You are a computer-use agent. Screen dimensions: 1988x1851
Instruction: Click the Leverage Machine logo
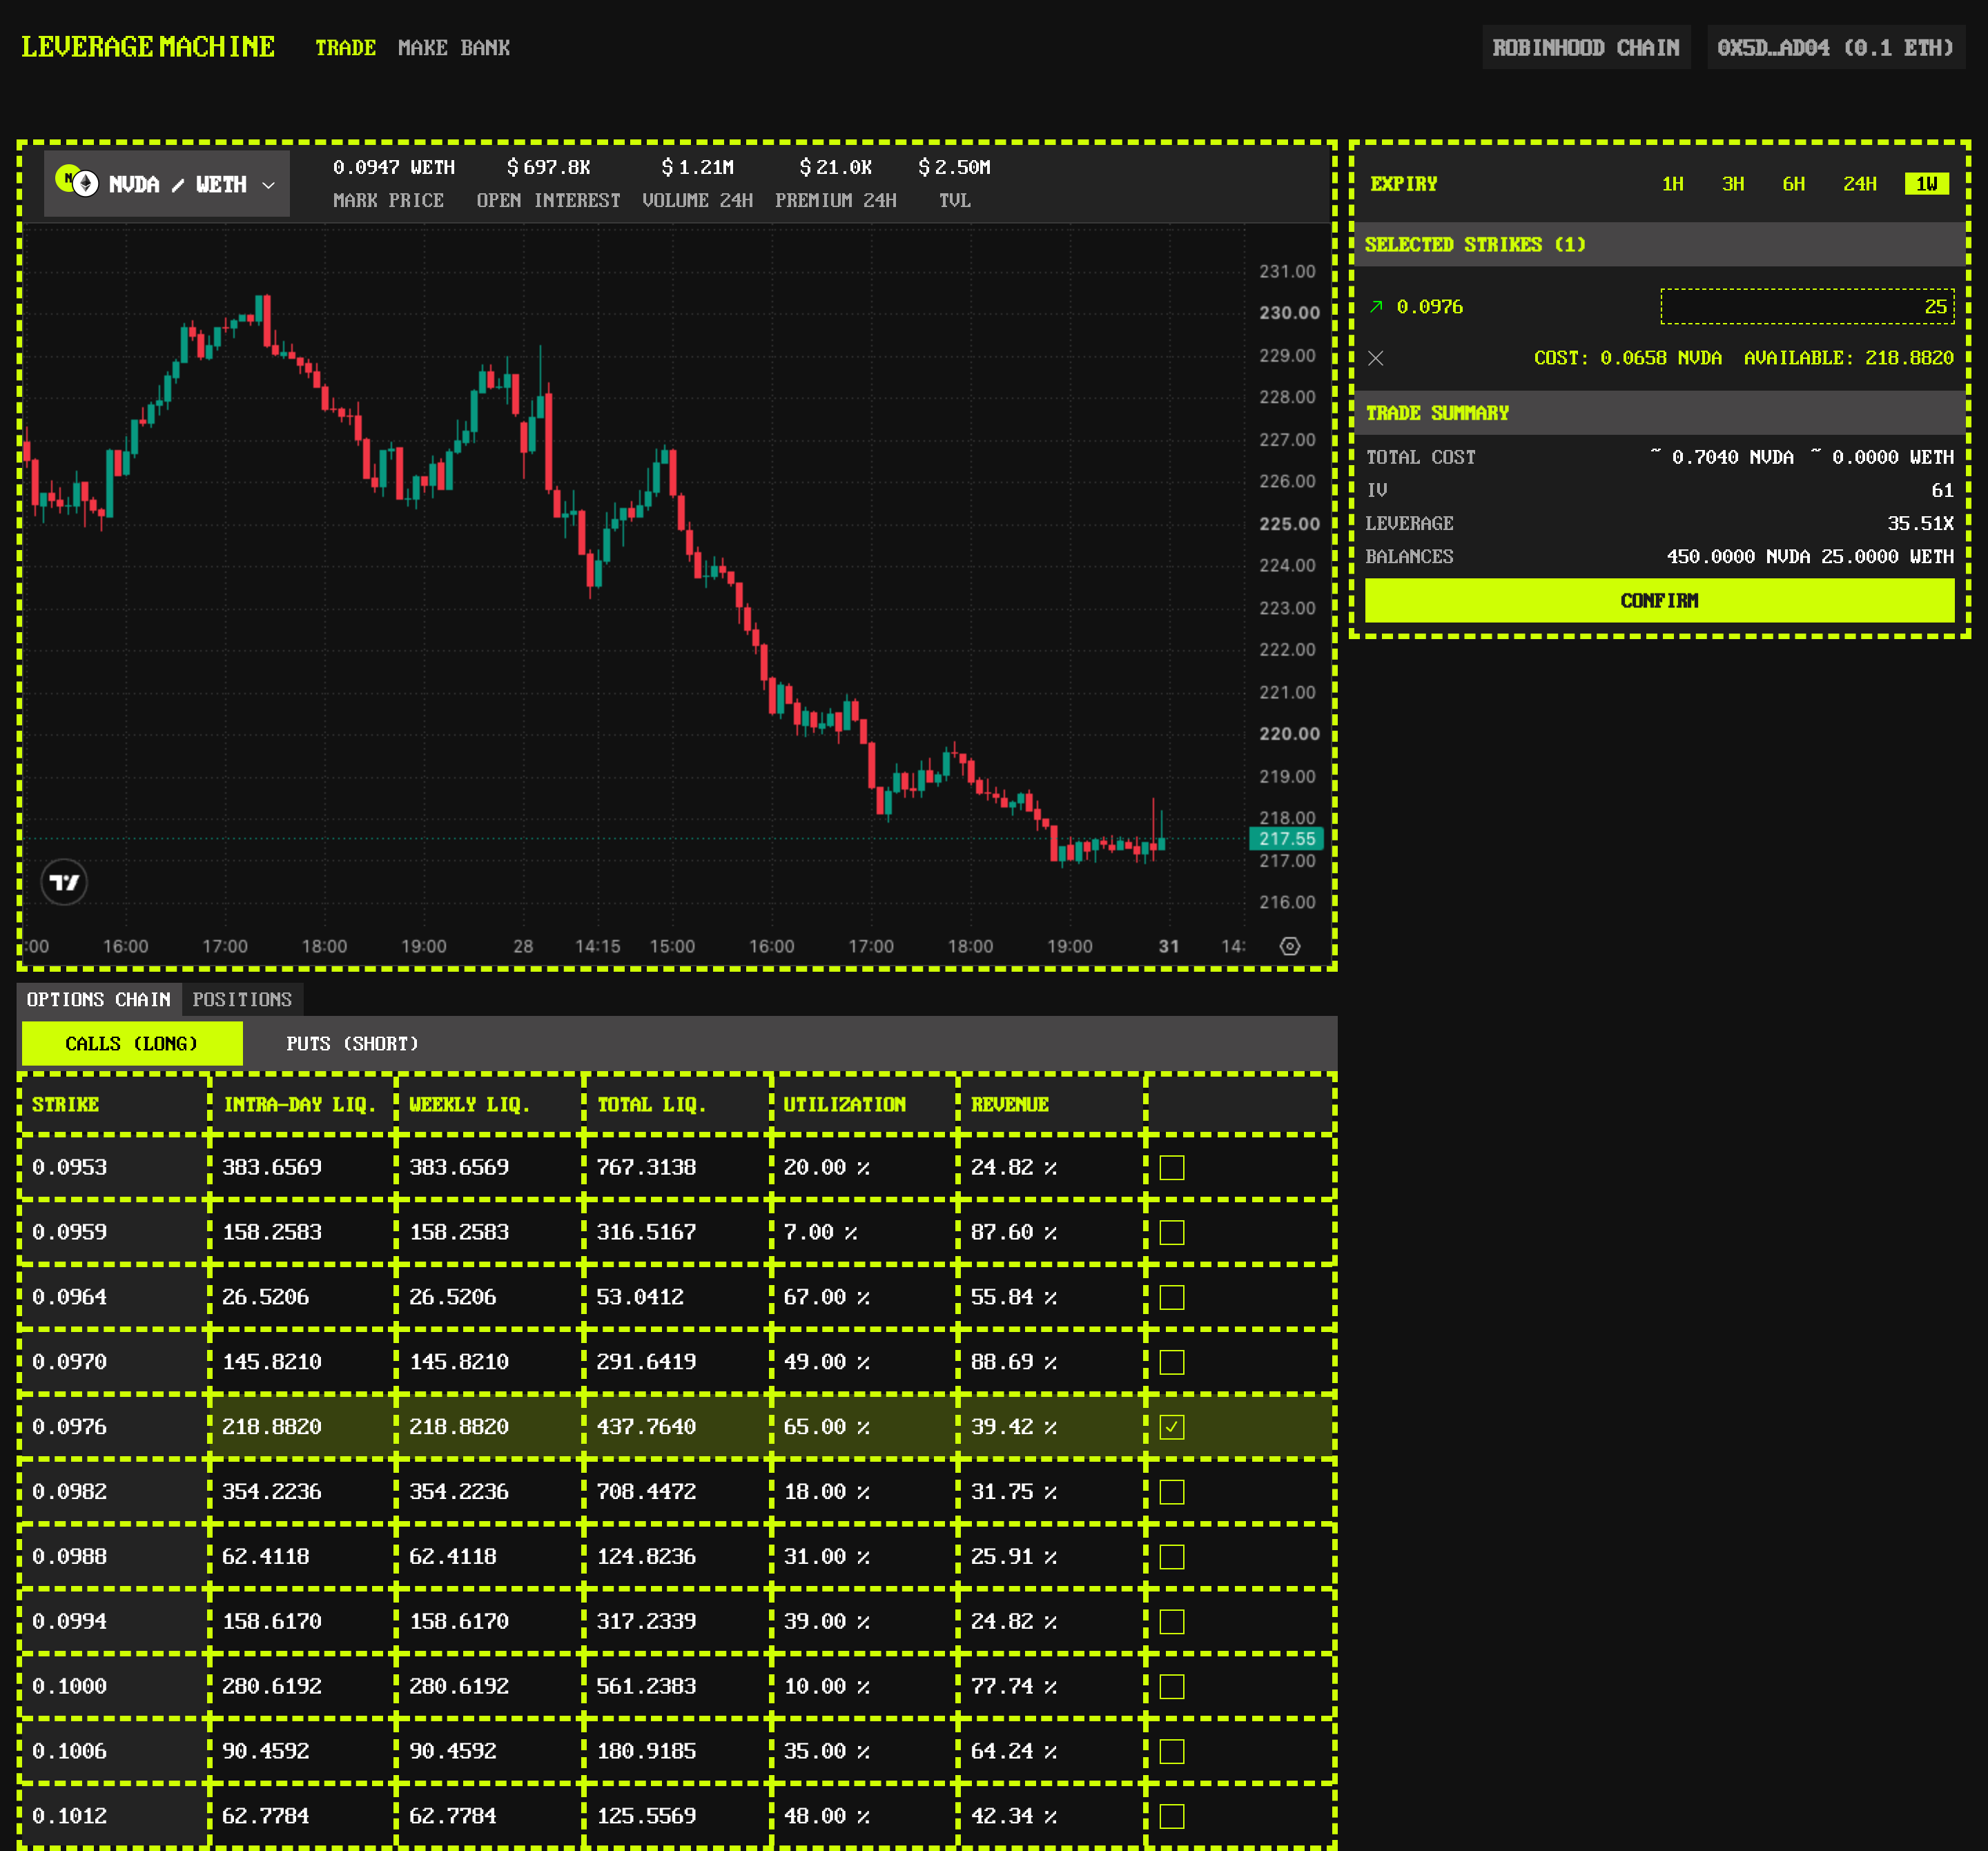[x=148, y=47]
